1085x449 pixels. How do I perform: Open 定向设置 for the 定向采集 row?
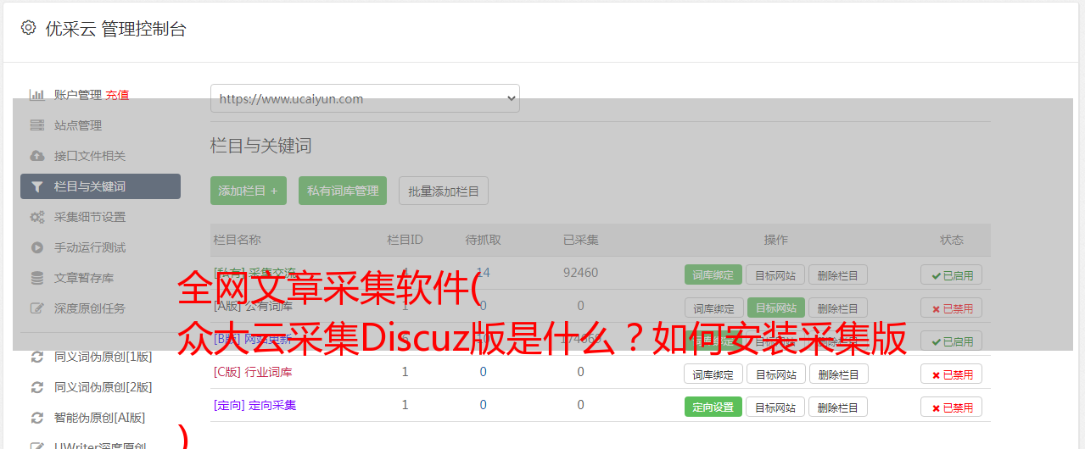point(713,407)
